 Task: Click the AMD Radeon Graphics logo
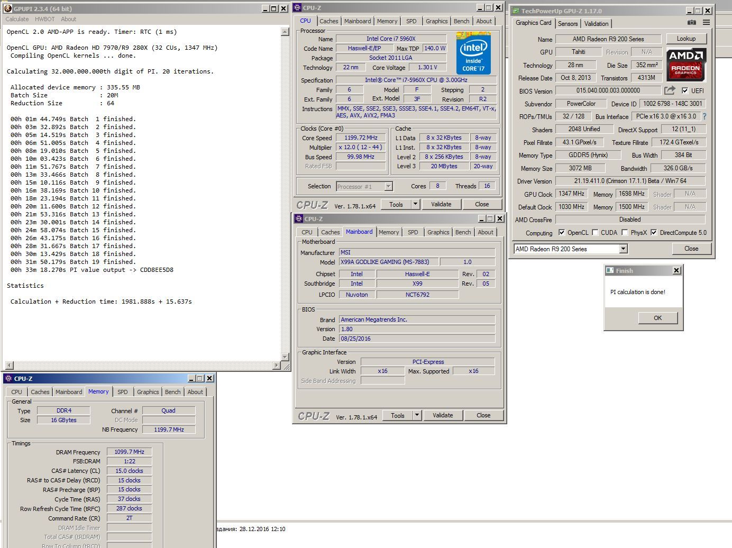click(x=686, y=65)
